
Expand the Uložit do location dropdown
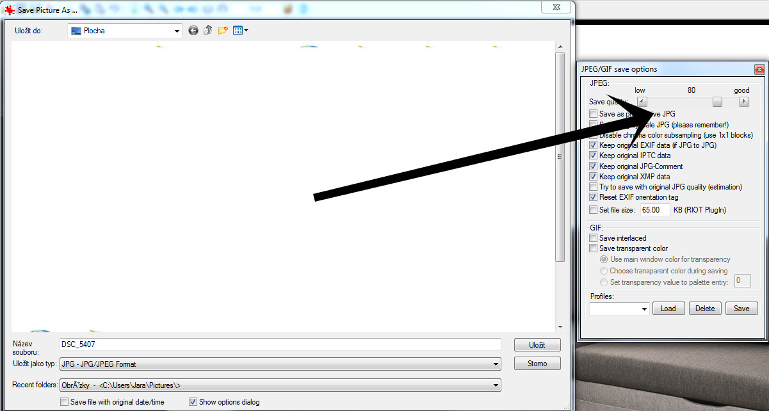click(x=177, y=31)
